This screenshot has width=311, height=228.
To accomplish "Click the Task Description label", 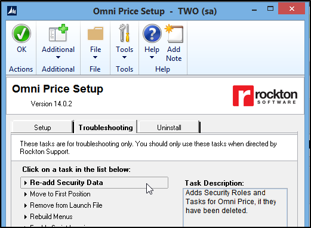I will point(214,183).
